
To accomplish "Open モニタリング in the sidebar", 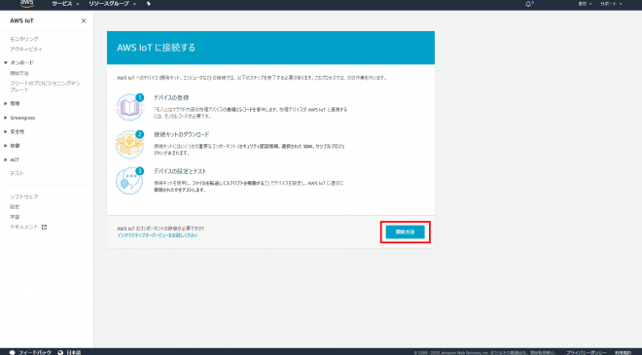I will [24, 39].
